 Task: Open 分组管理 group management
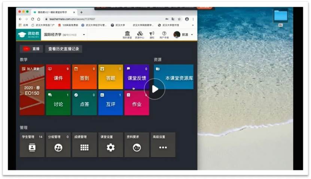point(58,145)
